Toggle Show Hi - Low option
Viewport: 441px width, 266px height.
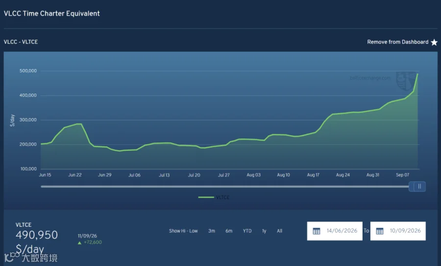pyautogui.click(x=183, y=231)
